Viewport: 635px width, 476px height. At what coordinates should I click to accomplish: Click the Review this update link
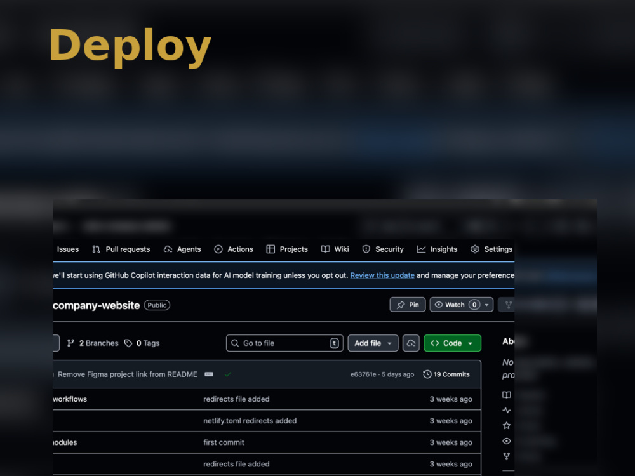382,275
